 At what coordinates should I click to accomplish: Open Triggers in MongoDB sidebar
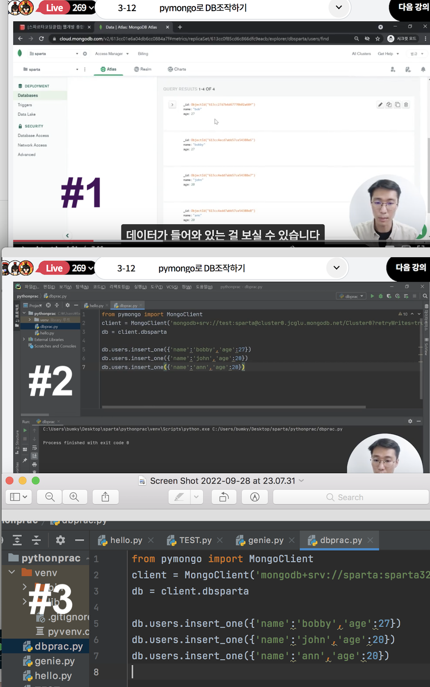coord(25,105)
